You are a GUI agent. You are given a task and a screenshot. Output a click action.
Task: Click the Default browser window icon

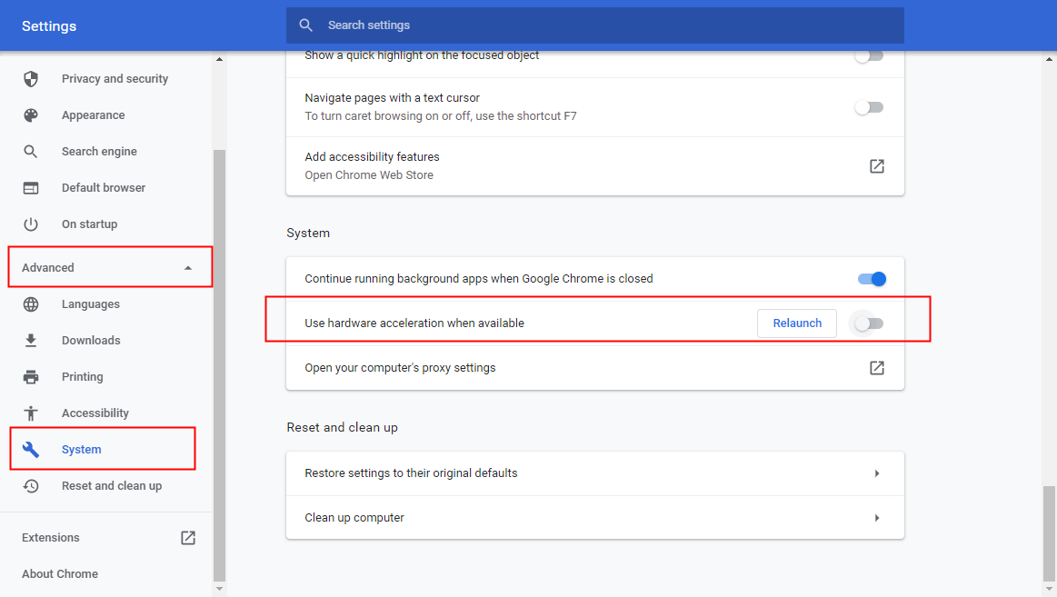(31, 188)
